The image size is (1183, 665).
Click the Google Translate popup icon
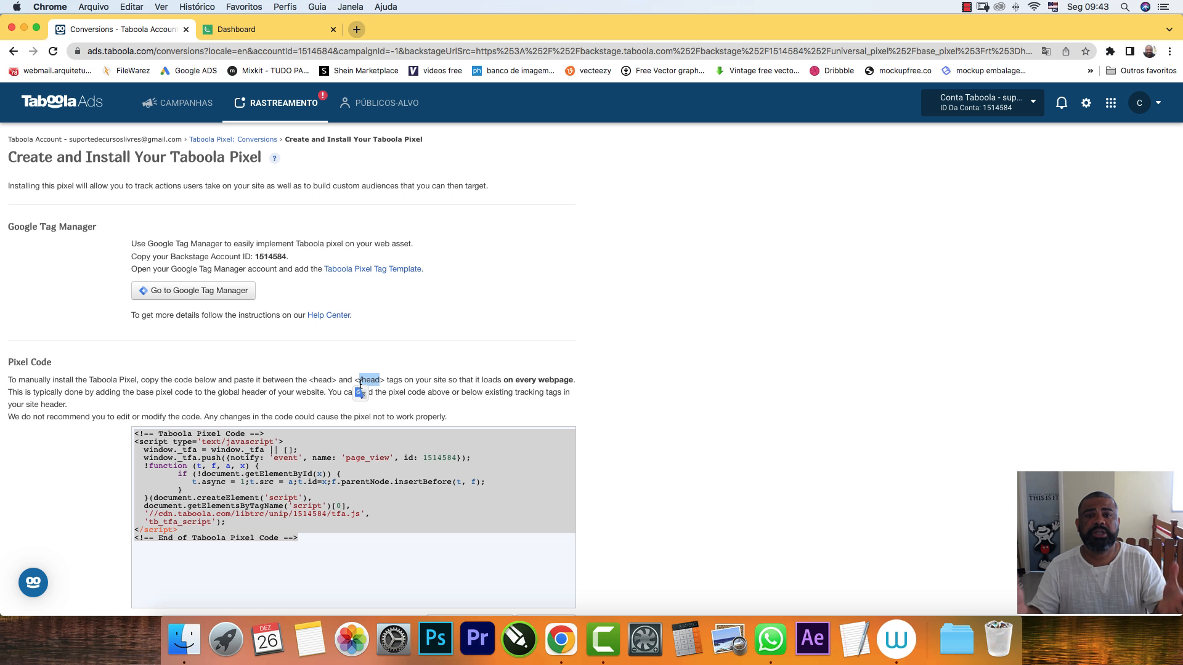tap(360, 393)
